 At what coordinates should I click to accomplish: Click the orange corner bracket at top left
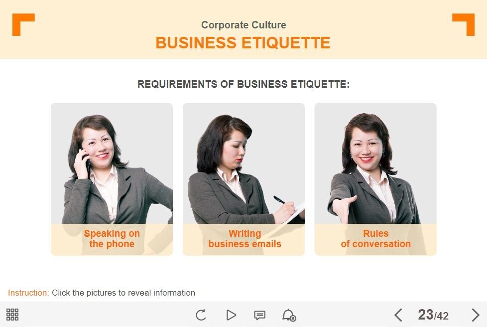coord(23,24)
